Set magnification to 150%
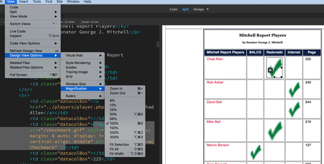This screenshot has width=324, height=164. (x=125, y=128)
